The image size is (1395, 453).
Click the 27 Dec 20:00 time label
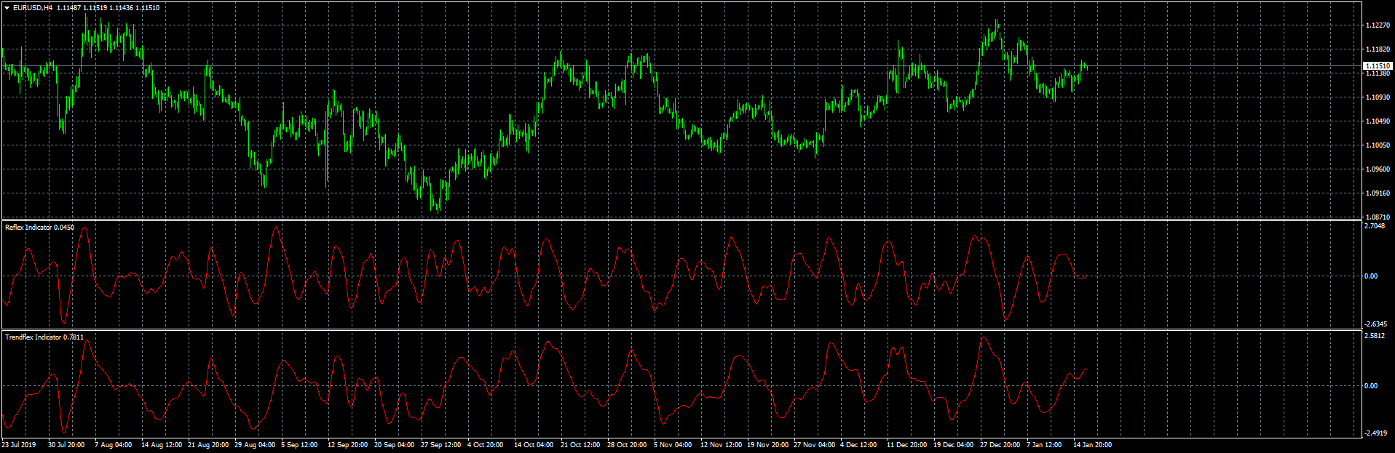[x=1000, y=445]
